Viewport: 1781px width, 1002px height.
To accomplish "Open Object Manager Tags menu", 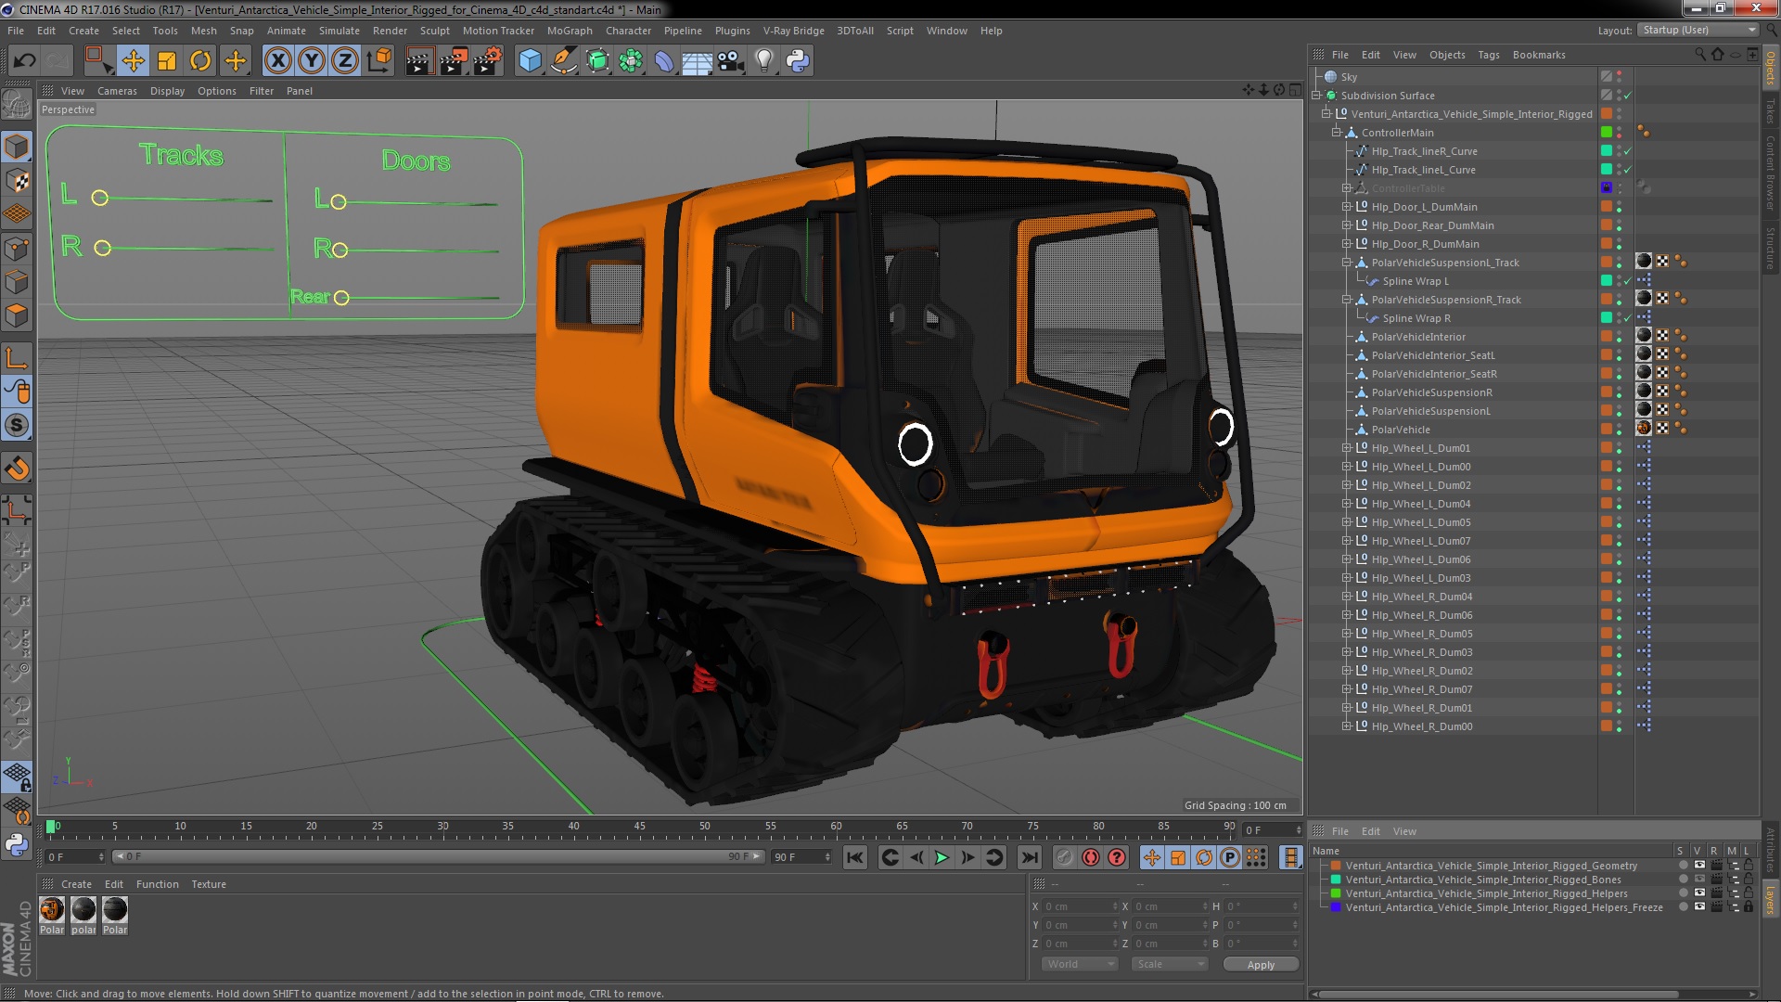I will tap(1488, 55).
